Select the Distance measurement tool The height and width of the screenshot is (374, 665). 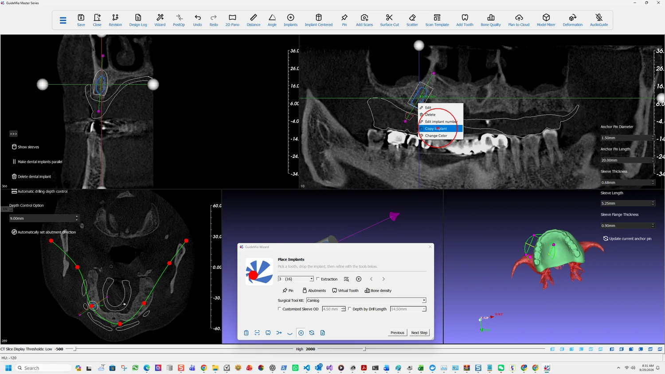pos(254,20)
